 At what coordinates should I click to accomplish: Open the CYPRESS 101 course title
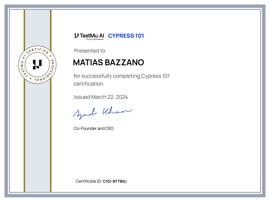click(126, 36)
